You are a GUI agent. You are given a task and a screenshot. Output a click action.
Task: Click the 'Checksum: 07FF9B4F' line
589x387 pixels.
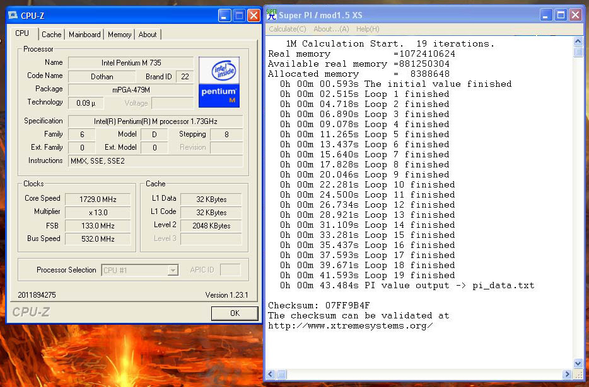[x=319, y=305]
